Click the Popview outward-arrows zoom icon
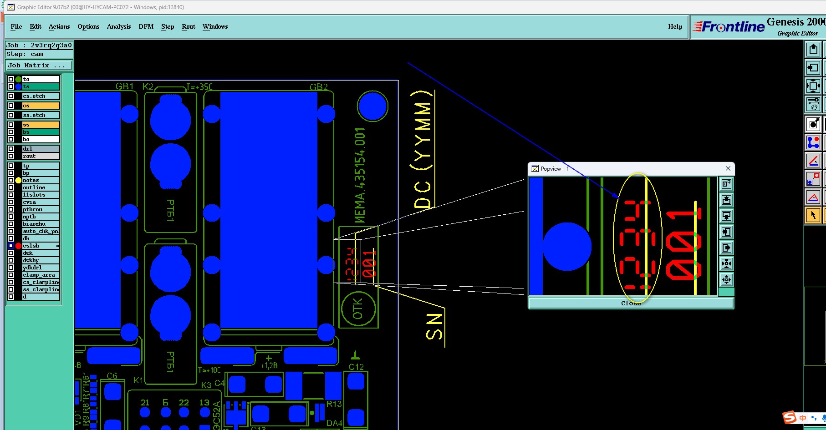 [727, 279]
